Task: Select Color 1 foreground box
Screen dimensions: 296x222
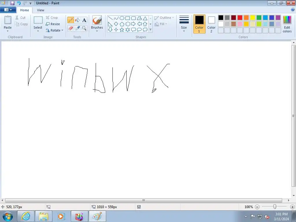Action: (199, 24)
